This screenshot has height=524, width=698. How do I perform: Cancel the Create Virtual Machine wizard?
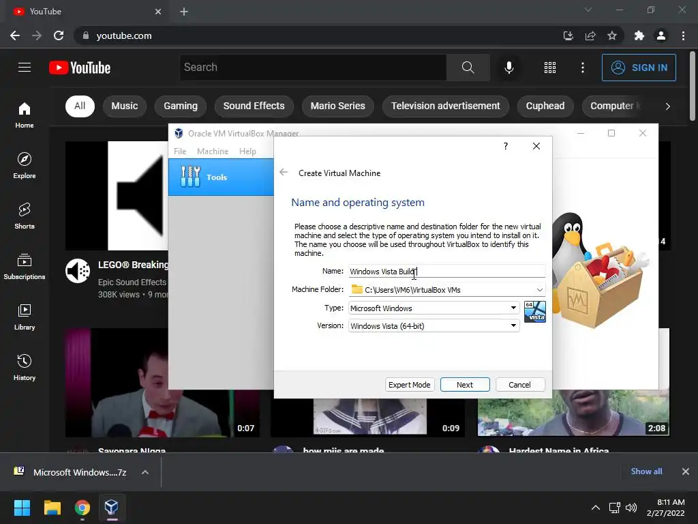[519, 385]
